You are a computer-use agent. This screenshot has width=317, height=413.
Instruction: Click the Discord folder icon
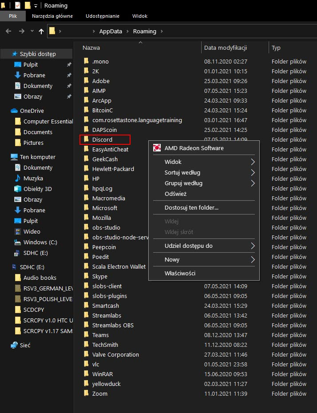[x=86, y=139]
